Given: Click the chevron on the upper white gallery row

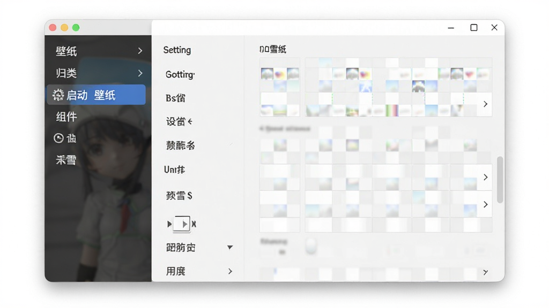Looking at the screenshot, I should [485, 177].
